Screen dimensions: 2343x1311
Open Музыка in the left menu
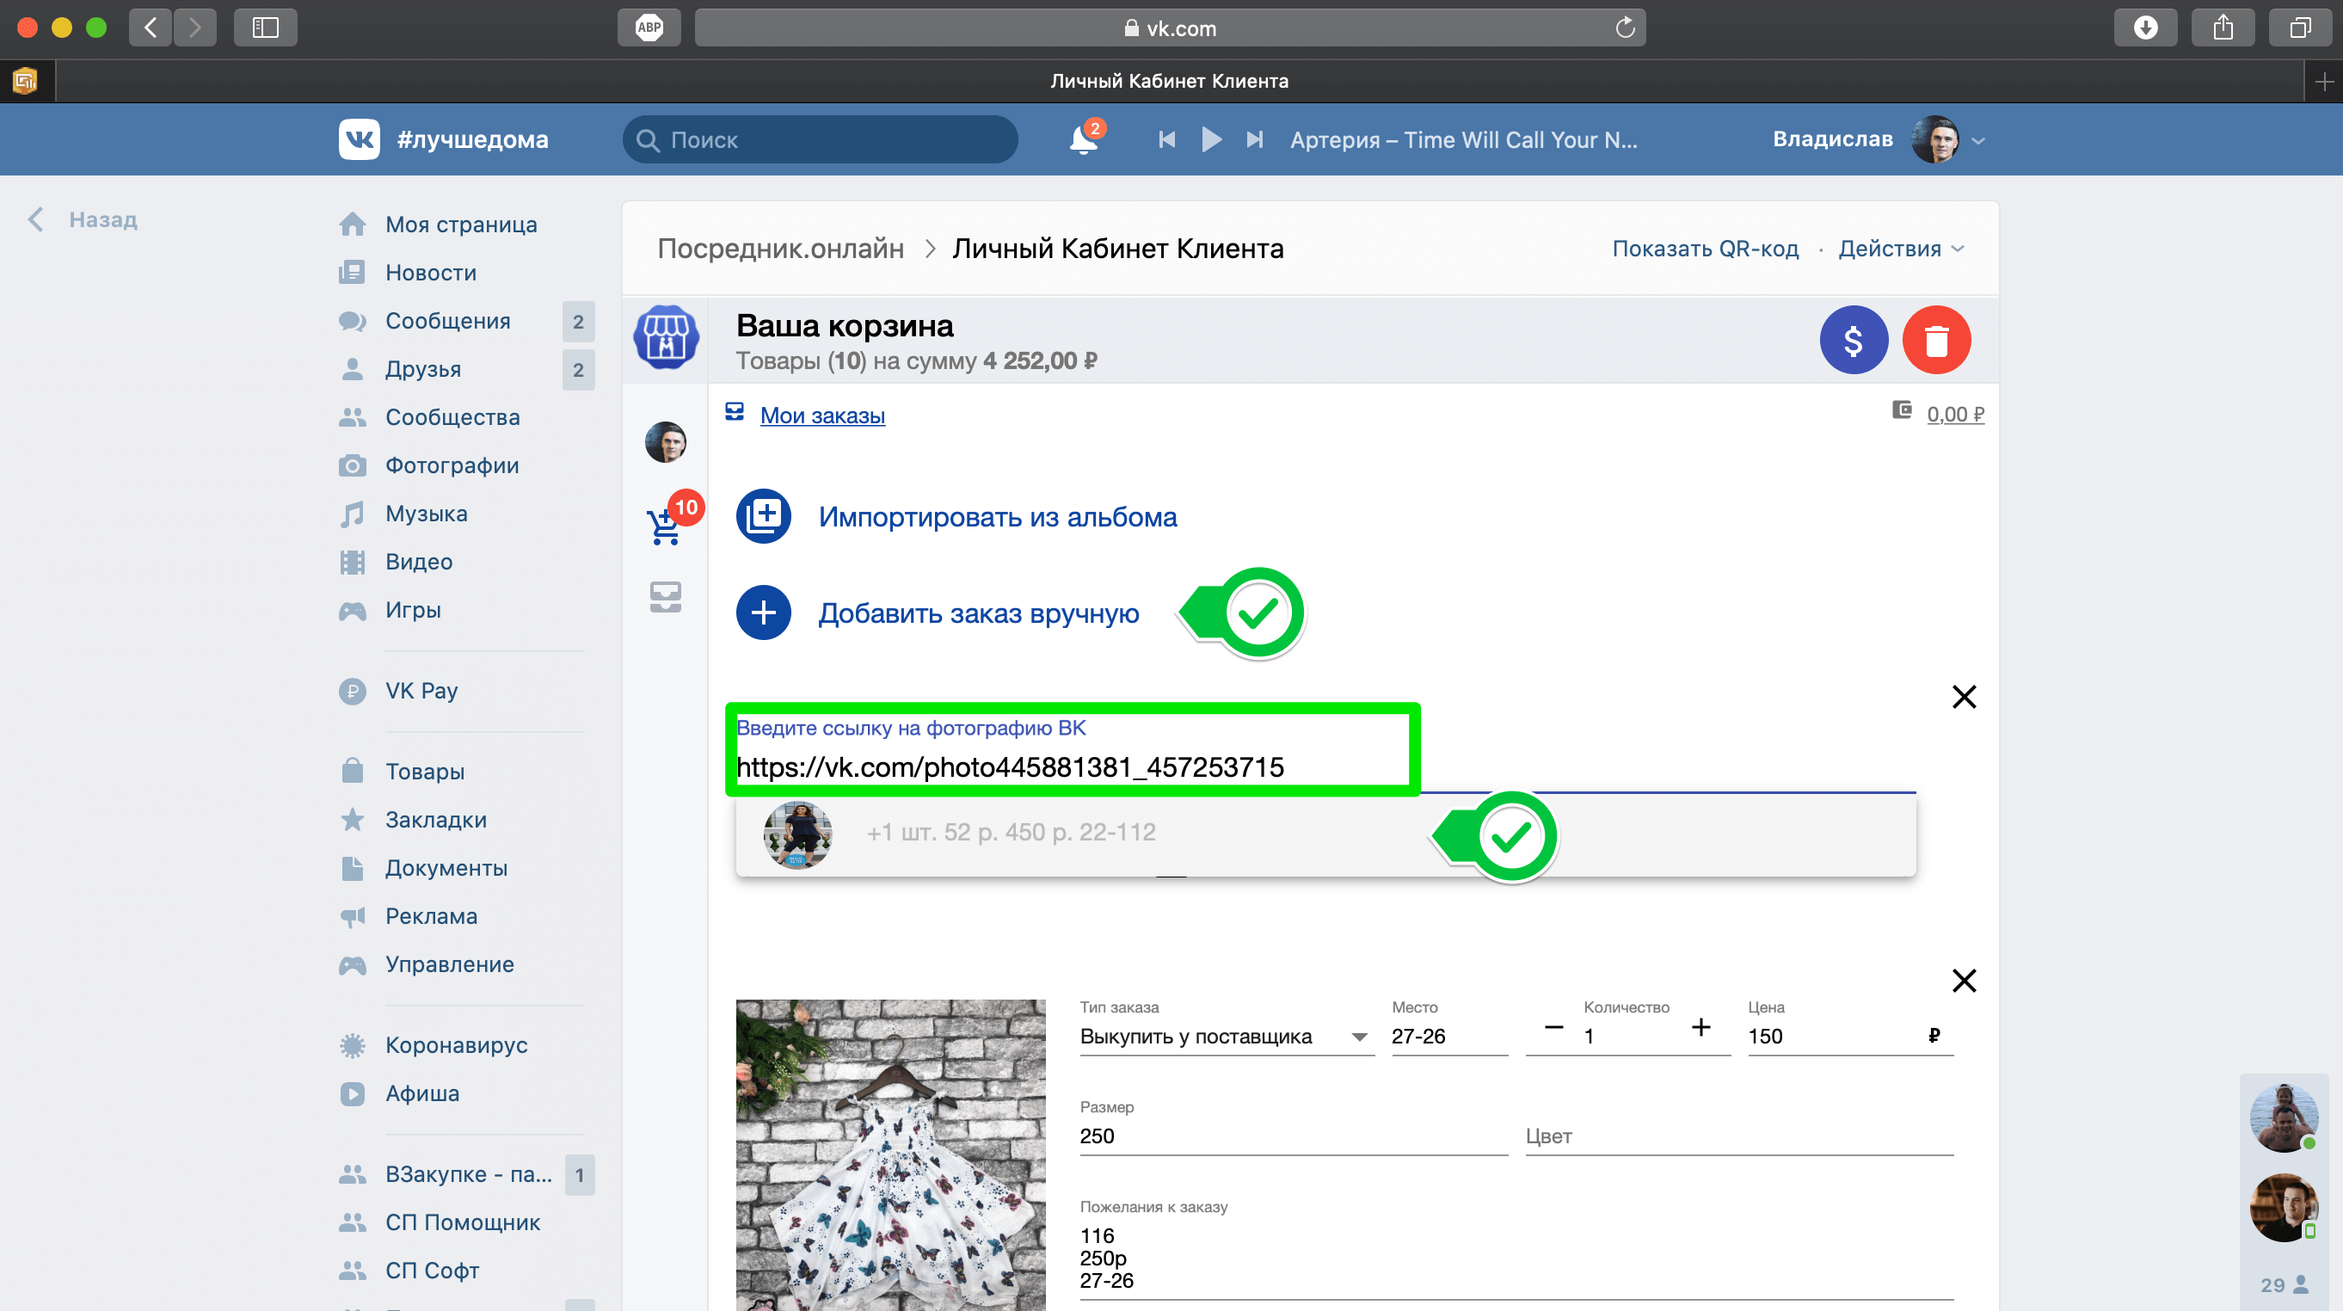tap(426, 514)
